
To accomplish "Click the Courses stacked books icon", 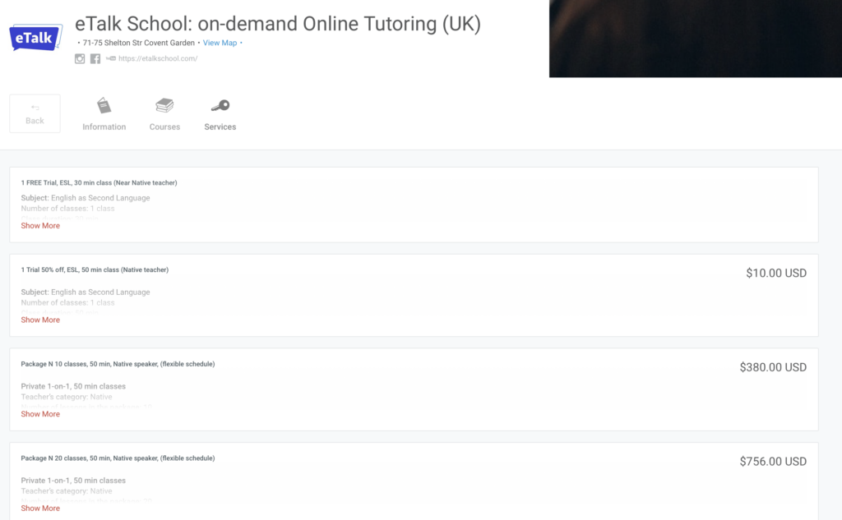I will click(x=164, y=105).
